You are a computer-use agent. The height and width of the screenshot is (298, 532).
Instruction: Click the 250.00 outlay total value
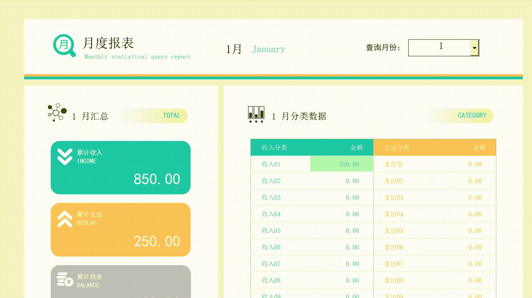point(157,241)
